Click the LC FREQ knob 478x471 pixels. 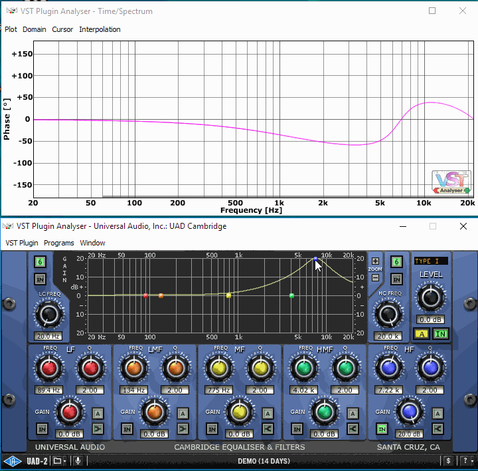coord(48,315)
